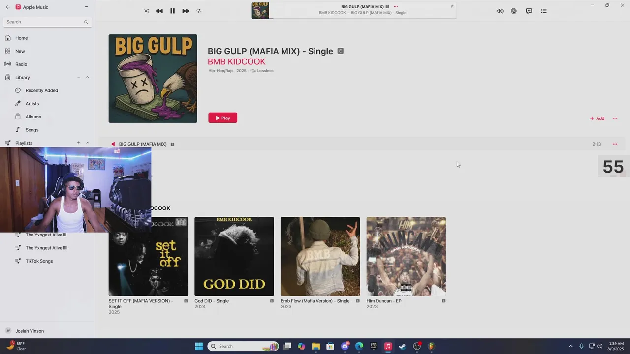This screenshot has height=354, width=630.
Task: Open the SET IT OFF album cover
Action: click(148, 257)
